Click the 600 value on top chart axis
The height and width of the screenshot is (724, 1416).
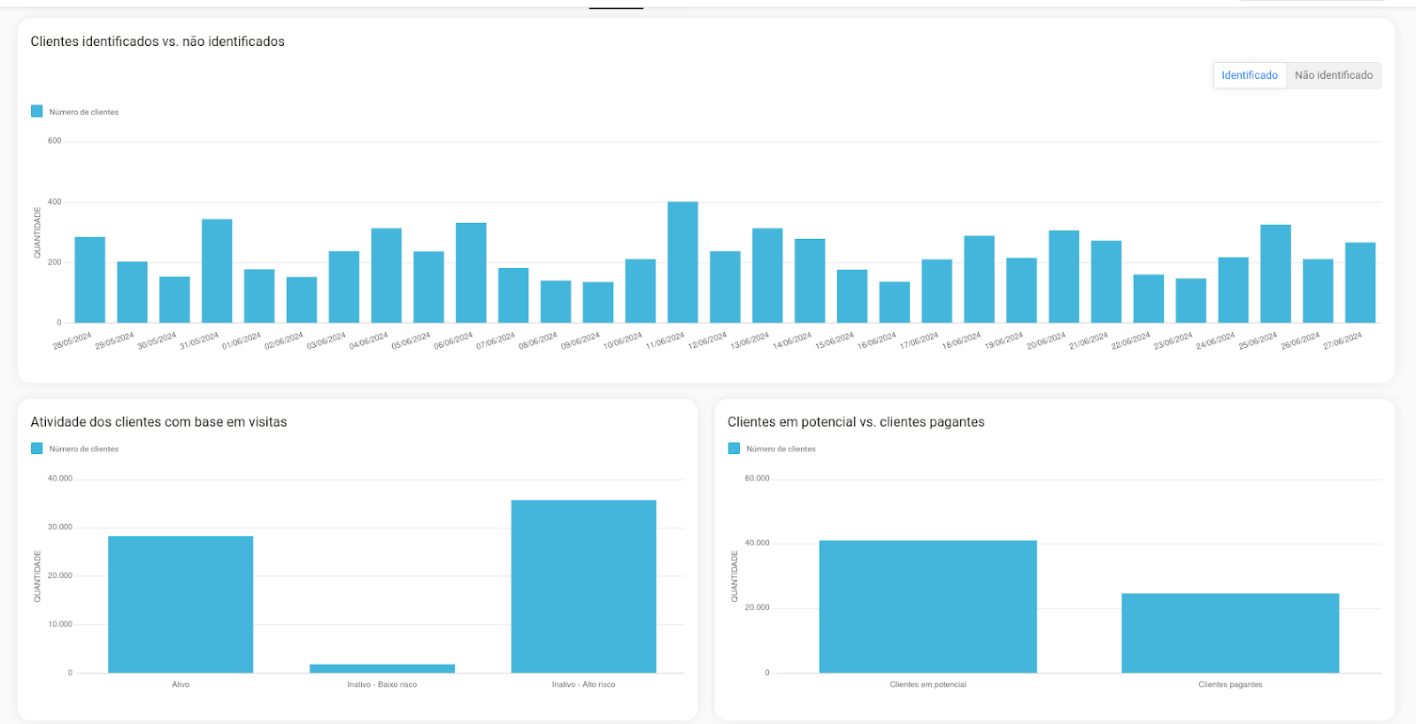[x=55, y=141]
